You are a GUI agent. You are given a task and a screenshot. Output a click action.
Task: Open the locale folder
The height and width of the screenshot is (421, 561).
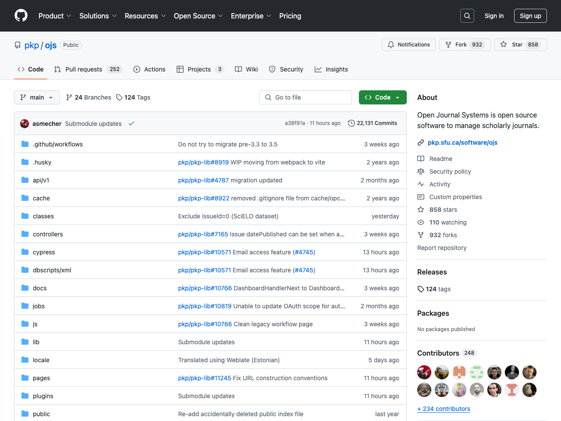41,360
